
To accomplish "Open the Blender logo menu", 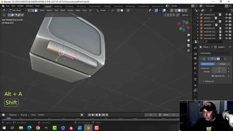I will click(3, 6).
